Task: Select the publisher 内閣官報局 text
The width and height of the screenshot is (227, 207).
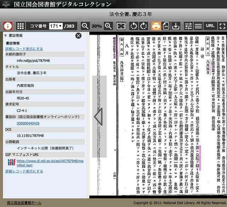Action: point(25,86)
